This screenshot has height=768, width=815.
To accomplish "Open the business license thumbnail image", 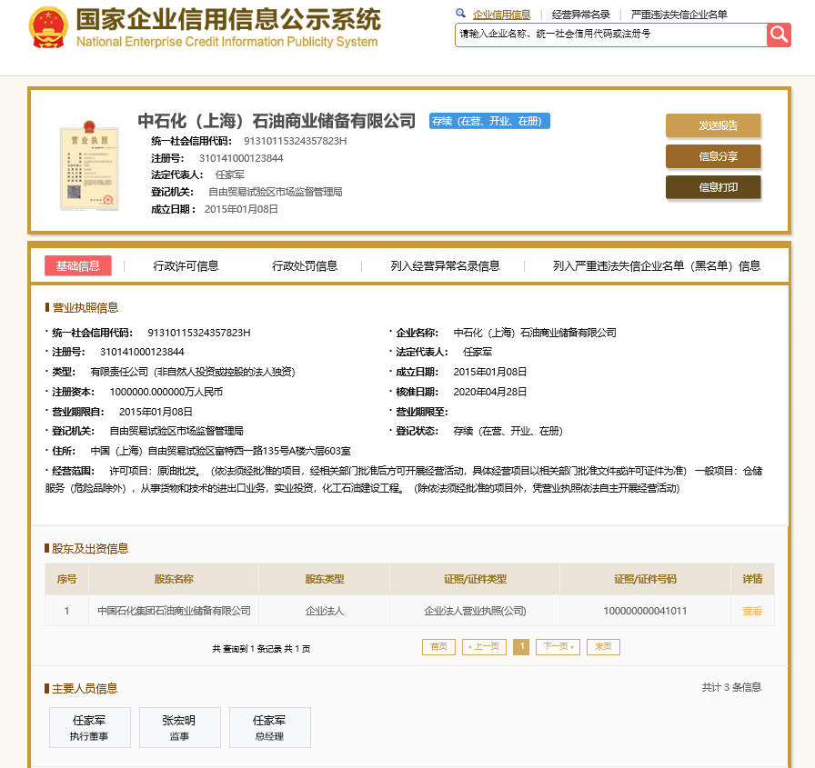I will click(89, 165).
